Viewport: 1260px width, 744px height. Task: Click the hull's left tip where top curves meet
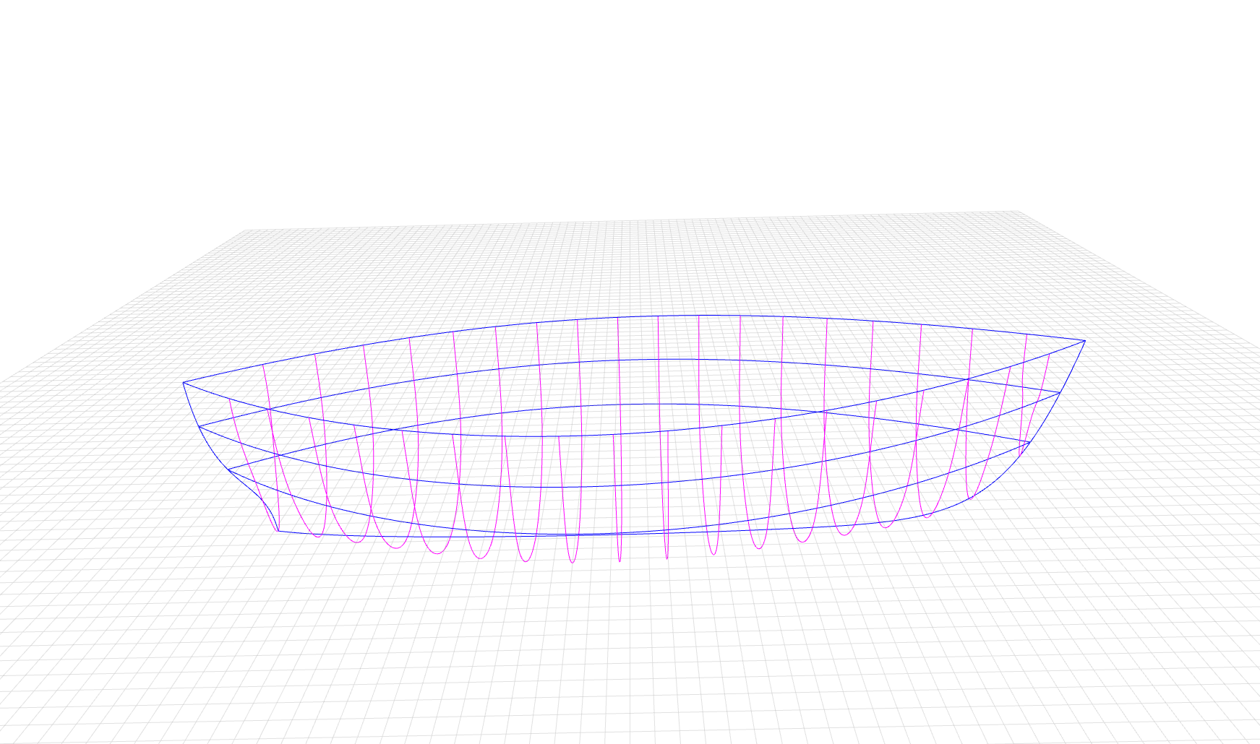[184, 382]
